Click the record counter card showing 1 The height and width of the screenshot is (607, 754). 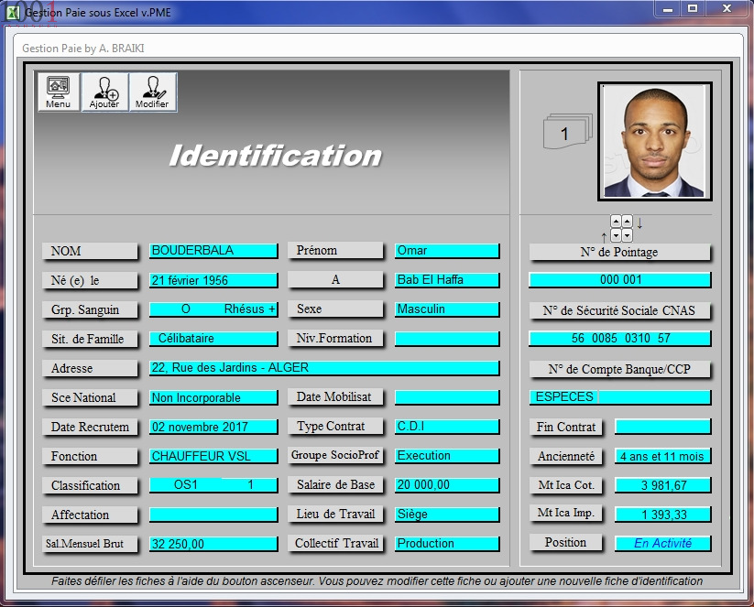pos(567,131)
